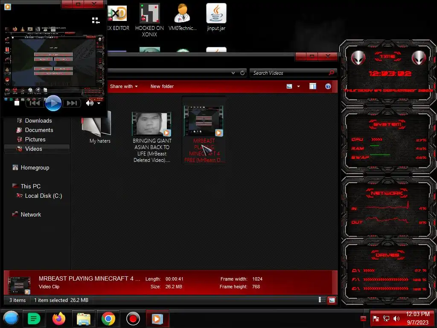Click the TIME gadget clock display
437x328 pixels.
point(390,73)
